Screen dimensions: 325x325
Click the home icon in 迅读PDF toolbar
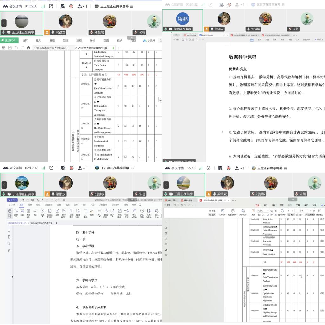(28, 48)
